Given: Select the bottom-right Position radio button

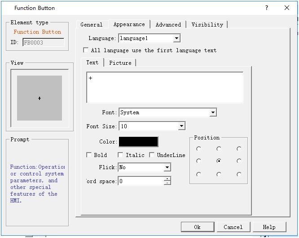Looking at the screenshot, I should [239, 174].
